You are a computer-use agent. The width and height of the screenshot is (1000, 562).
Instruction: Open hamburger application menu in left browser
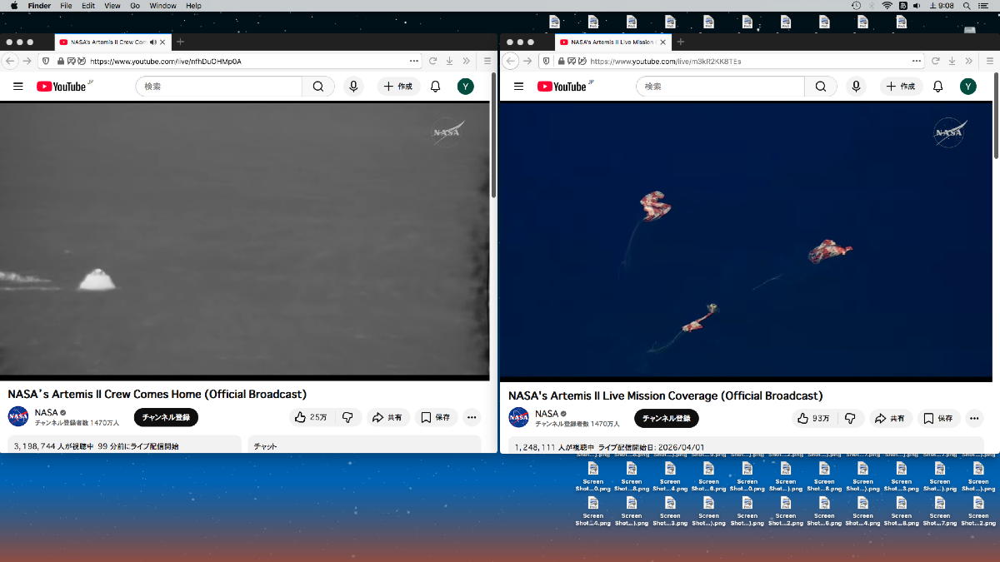(x=487, y=61)
